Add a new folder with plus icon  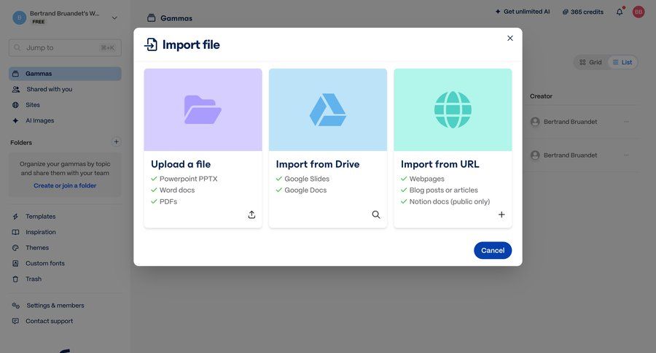tap(117, 141)
